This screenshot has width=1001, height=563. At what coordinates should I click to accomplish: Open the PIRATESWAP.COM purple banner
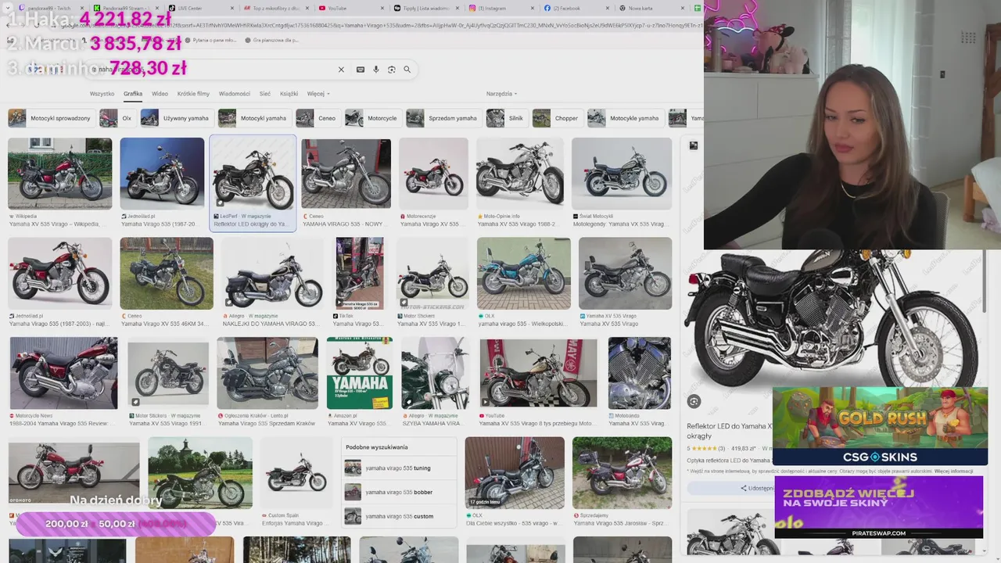click(x=879, y=507)
